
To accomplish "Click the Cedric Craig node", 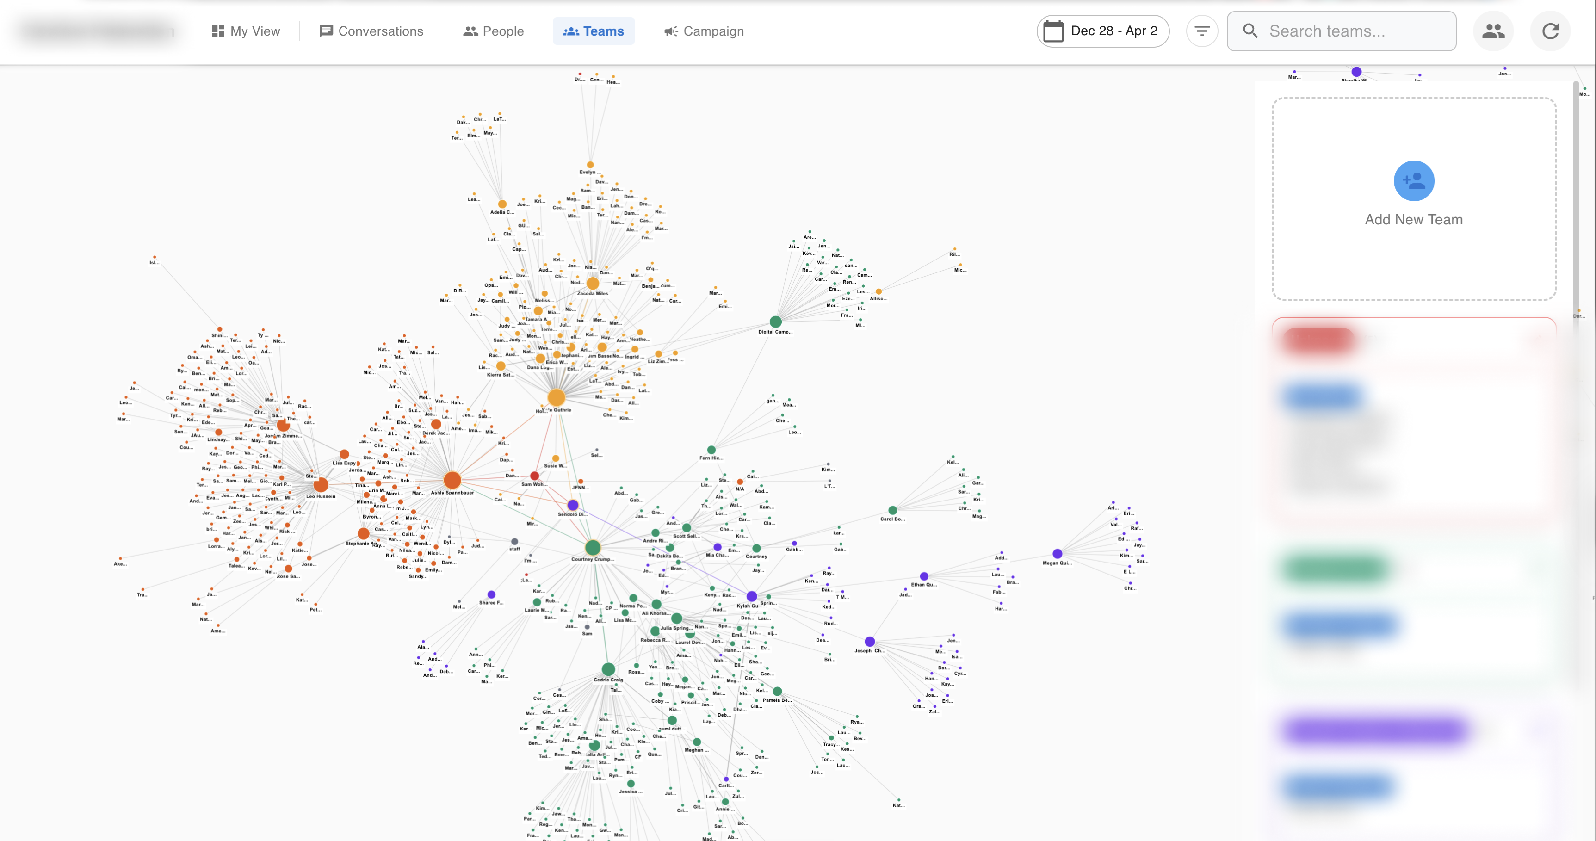I will pos(608,669).
